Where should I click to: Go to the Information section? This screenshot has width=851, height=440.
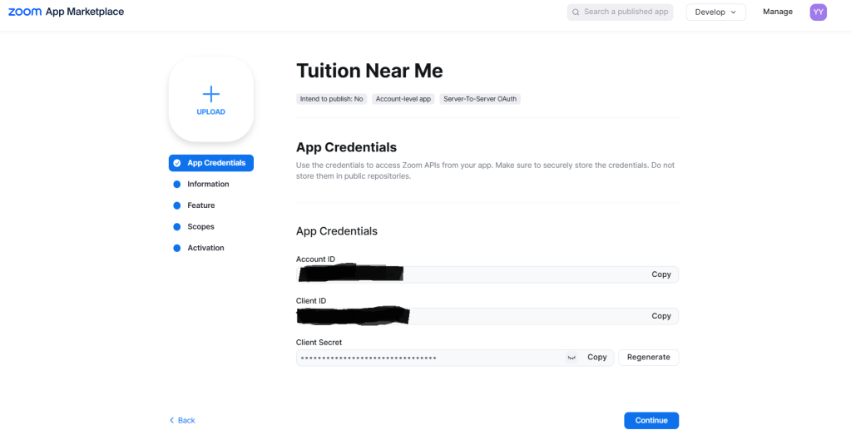click(208, 185)
